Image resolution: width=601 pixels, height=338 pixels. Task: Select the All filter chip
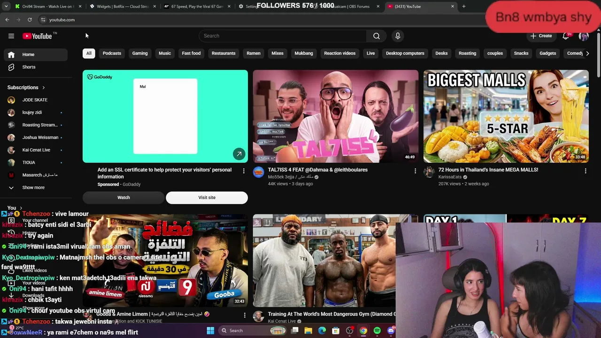89,54
